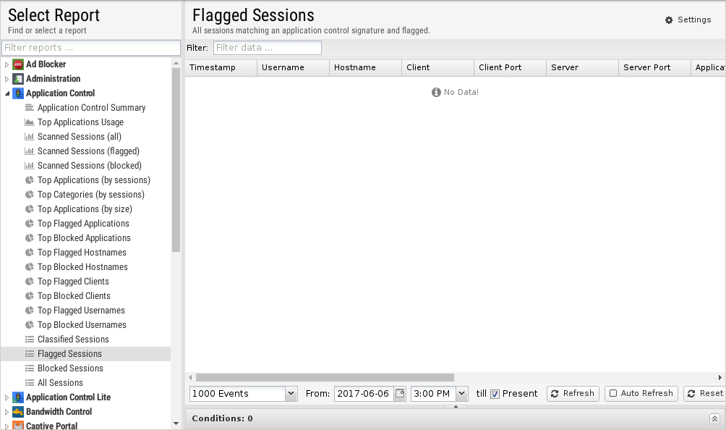726x430 pixels.
Task: Open the 1000 Events dropdown
Action: pyautogui.click(x=291, y=394)
